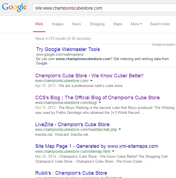Image resolution: width=176 pixels, height=178 pixels.
Task: Open Search tools options
Action: click(x=160, y=24)
